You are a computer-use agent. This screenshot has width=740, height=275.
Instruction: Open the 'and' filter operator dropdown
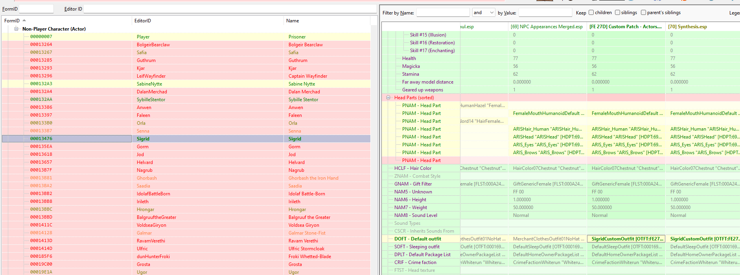pyautogui.click(x=483, y=13)
